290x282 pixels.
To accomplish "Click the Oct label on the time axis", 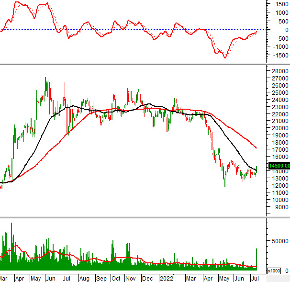I will (116, 278).
